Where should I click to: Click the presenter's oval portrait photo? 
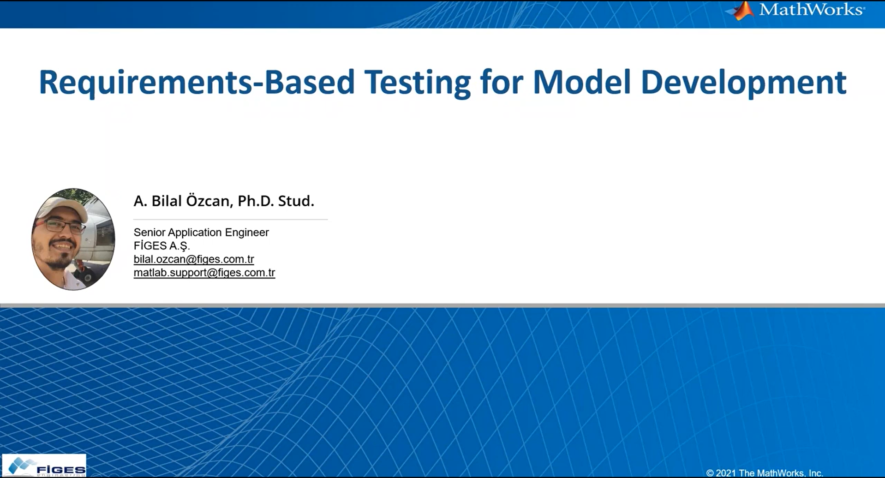pos(73,239)
